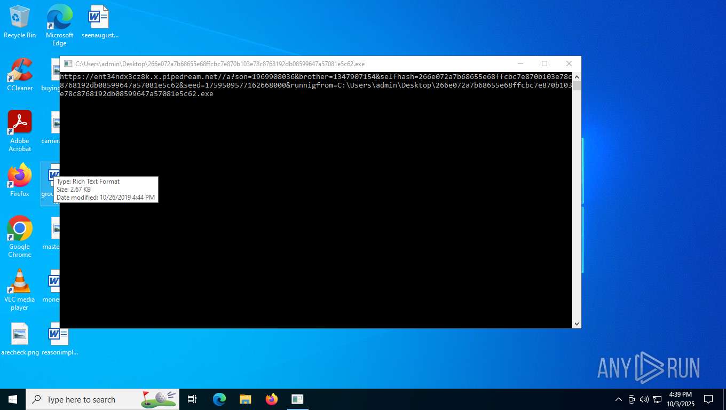Open Adobe Acrobat desktop shortcut
Image resolution: width=726 pixels, height=410 pixels.
[x=20, y=131]
